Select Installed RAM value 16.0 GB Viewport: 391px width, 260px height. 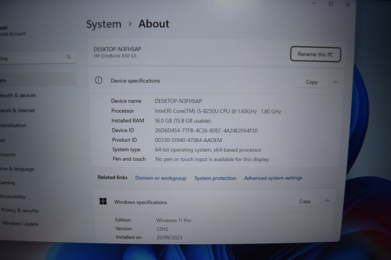[183, 121]
